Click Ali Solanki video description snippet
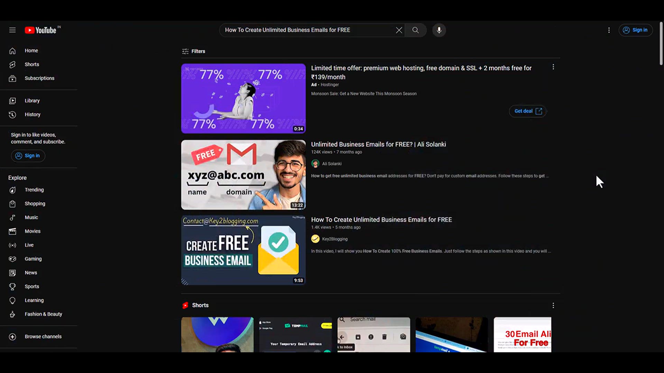664x373 pixels. point(430,176)
